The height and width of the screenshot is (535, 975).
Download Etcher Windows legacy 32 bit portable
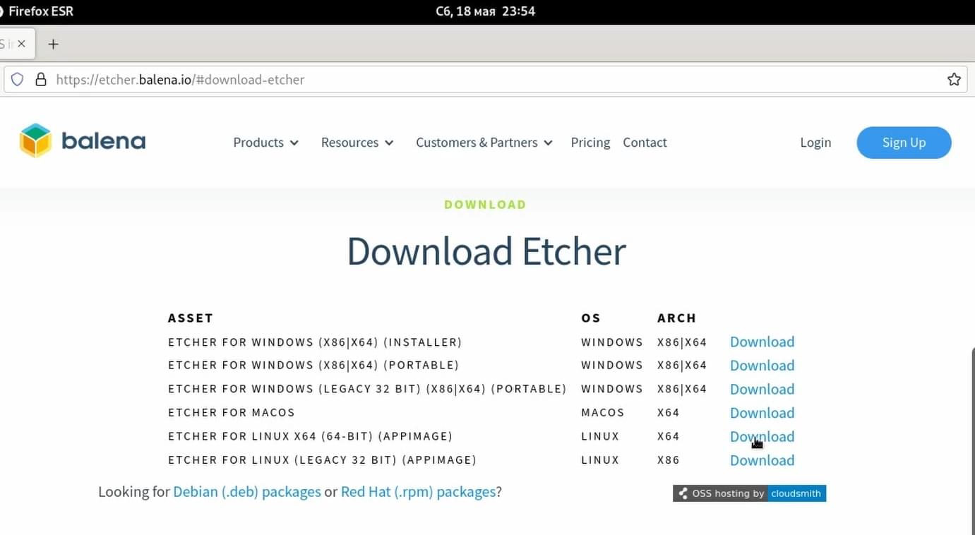click(762, 390)
